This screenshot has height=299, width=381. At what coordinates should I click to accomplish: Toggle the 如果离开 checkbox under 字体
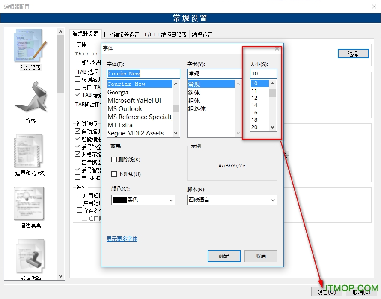coord(77,62)
